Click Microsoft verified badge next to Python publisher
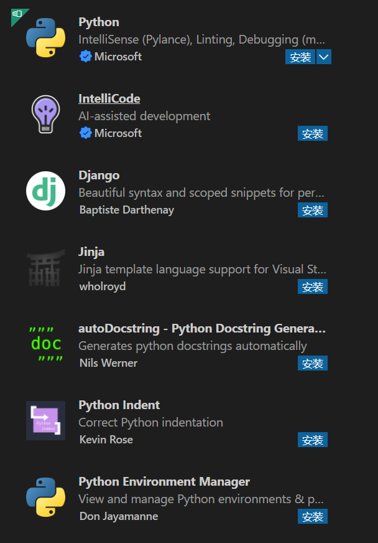378x543 pixels. click(86, 56)
